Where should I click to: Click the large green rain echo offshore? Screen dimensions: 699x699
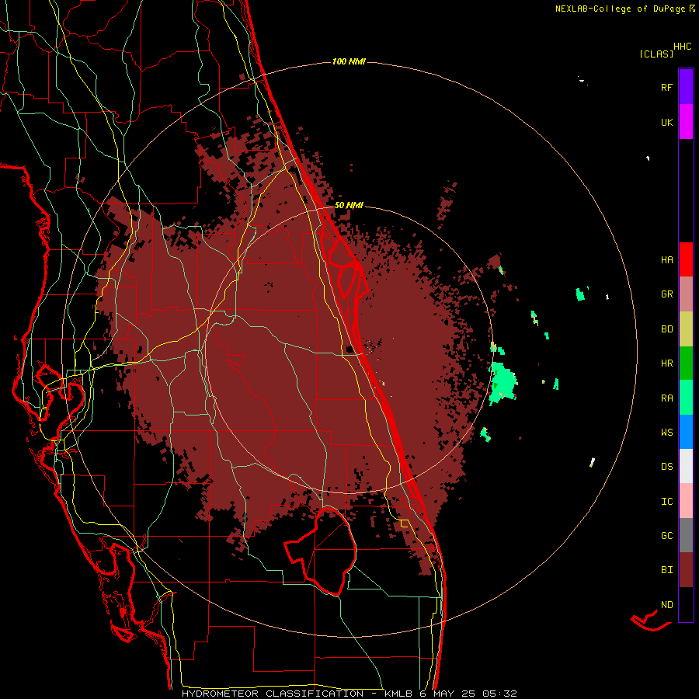[503, 384]
